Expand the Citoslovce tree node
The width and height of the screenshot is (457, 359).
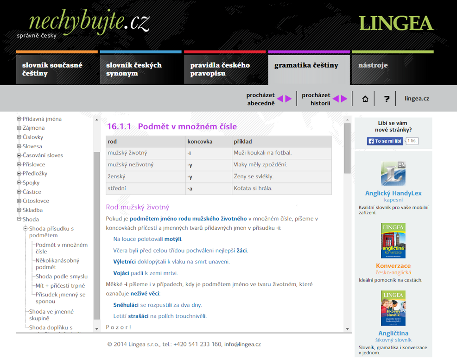point(19,201)
